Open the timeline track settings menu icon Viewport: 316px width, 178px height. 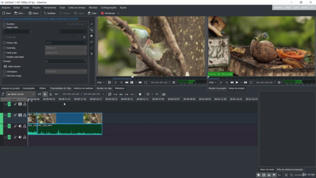tap(3, 94)
